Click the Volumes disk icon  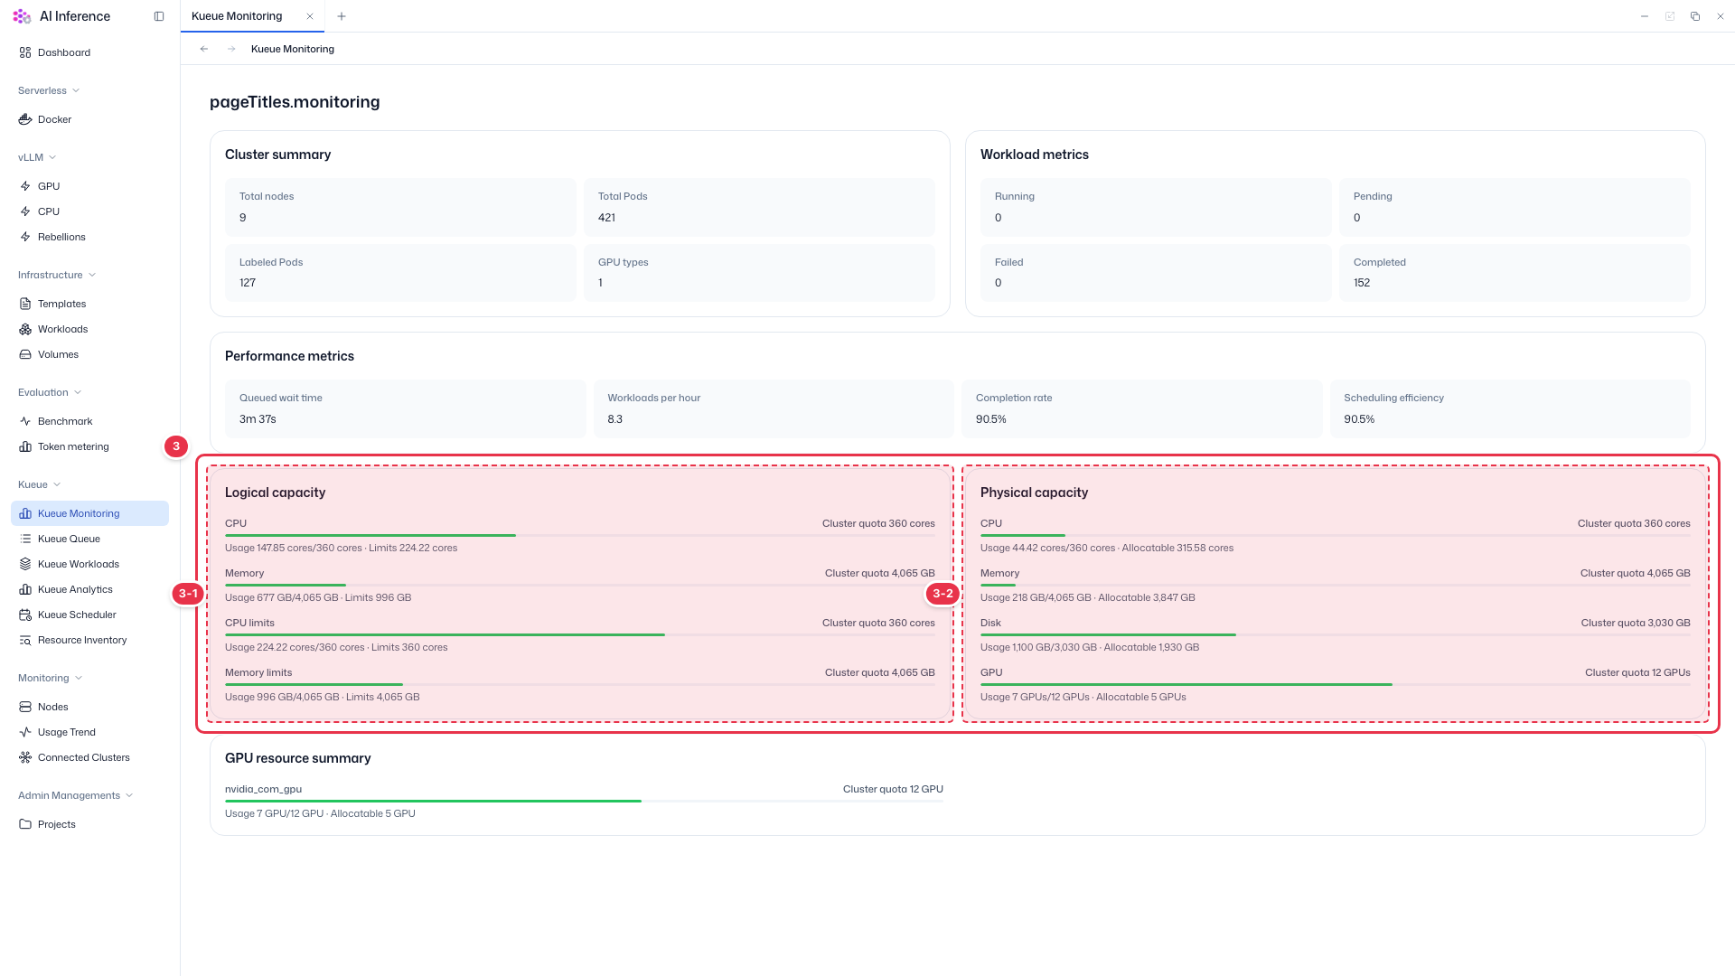[x=25, y=354]
